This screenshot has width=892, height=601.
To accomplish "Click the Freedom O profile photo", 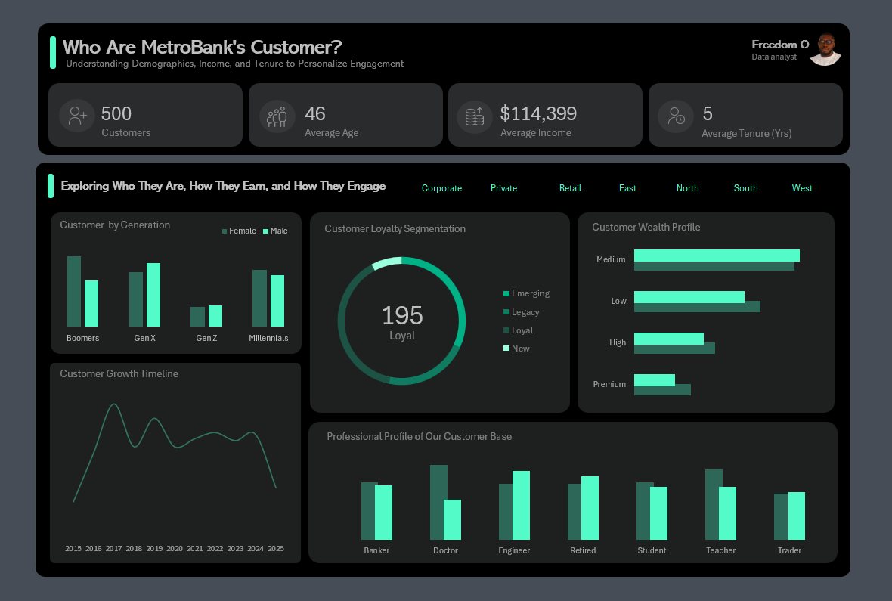I will [x=826, y=50].
